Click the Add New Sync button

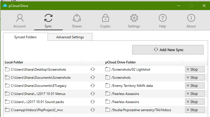(x=168, y=50)
